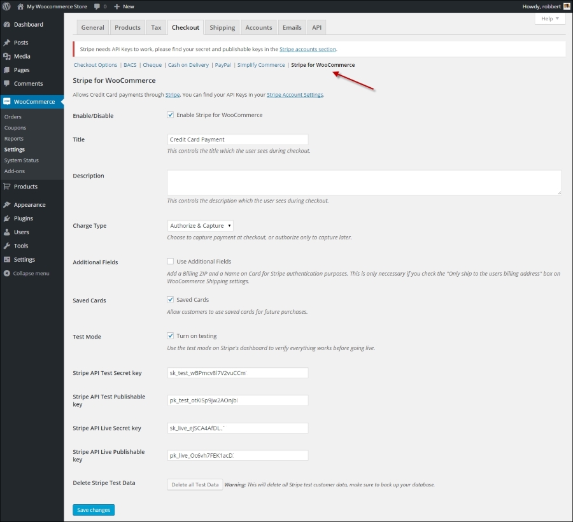Click the WordPress logo in admin bar
The width and height of the screenshot is (573, 522).
[x=7, y=6]
